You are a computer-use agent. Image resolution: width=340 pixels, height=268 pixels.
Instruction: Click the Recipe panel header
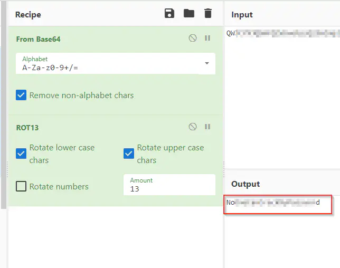28,15
